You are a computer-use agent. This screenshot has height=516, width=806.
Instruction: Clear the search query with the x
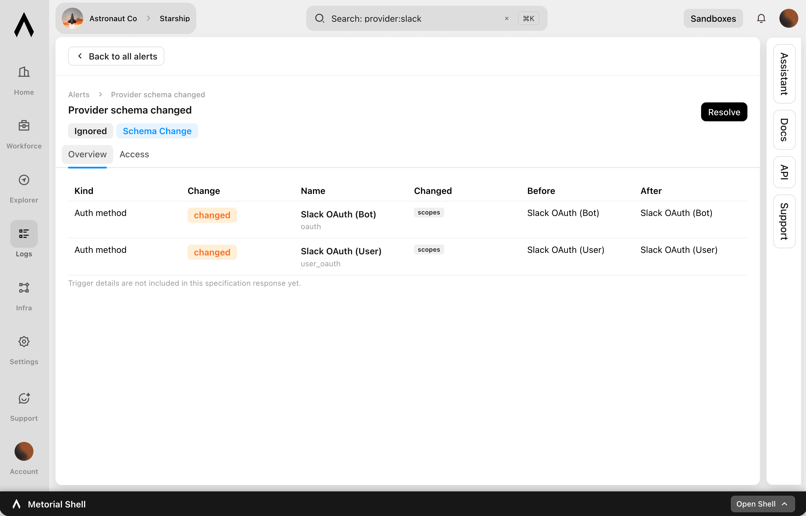pyautogui.click(x=506, y=18)
